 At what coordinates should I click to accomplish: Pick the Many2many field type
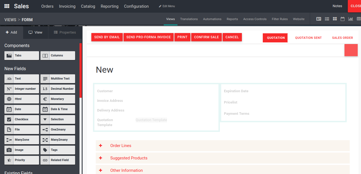coord(58,140)
